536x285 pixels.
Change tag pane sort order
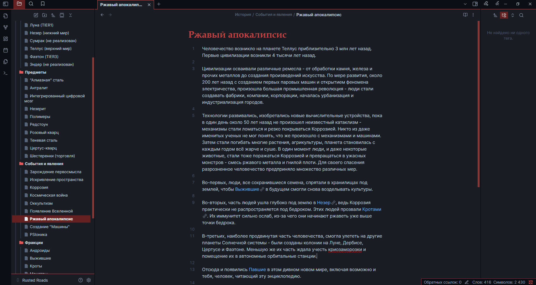coord(495,15)
